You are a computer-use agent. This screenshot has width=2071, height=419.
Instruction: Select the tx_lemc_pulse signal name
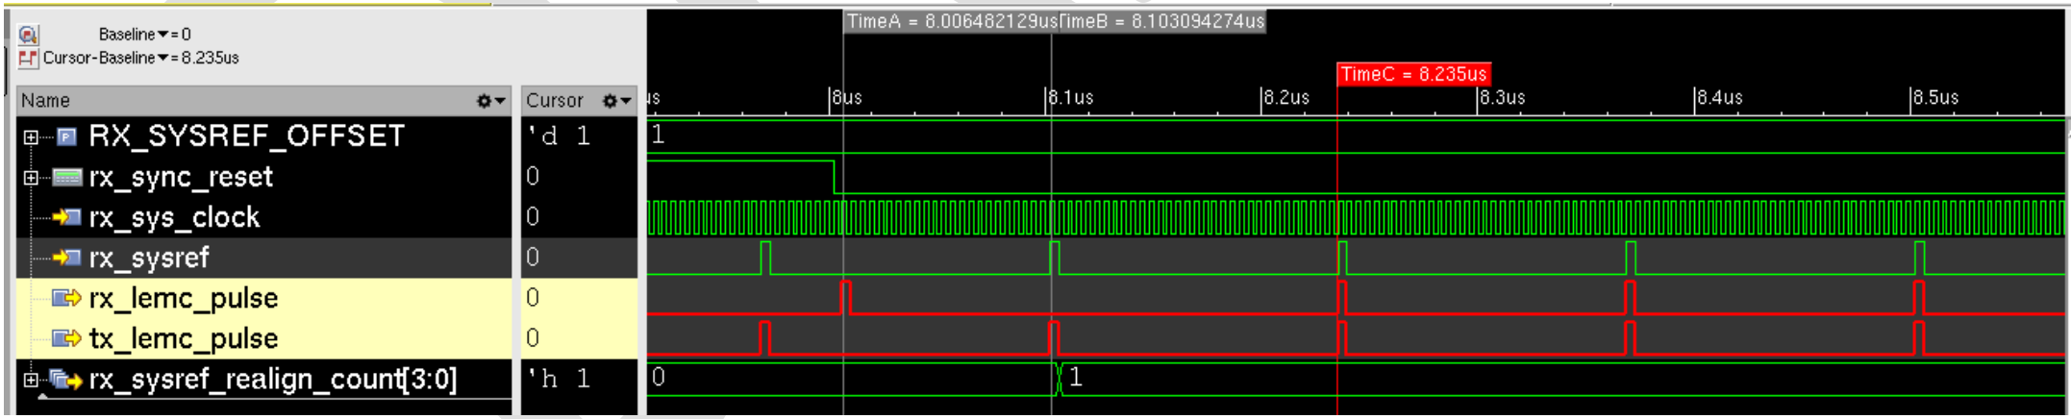pyautogui.click(x=184, y=339)
